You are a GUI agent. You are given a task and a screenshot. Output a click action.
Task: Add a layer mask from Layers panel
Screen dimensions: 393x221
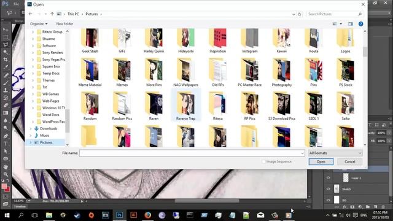click(352, 207)
